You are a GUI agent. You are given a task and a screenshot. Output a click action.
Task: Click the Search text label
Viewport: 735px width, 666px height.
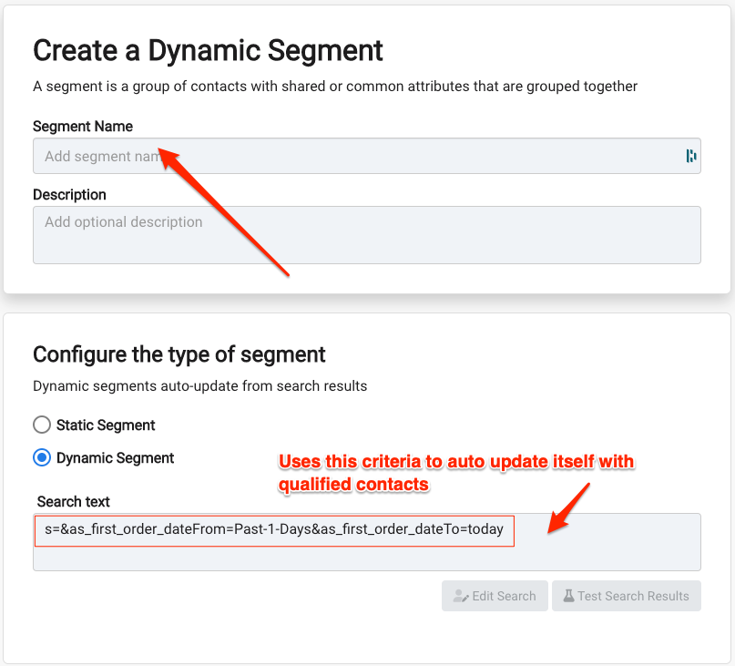(x=73, y=501)
